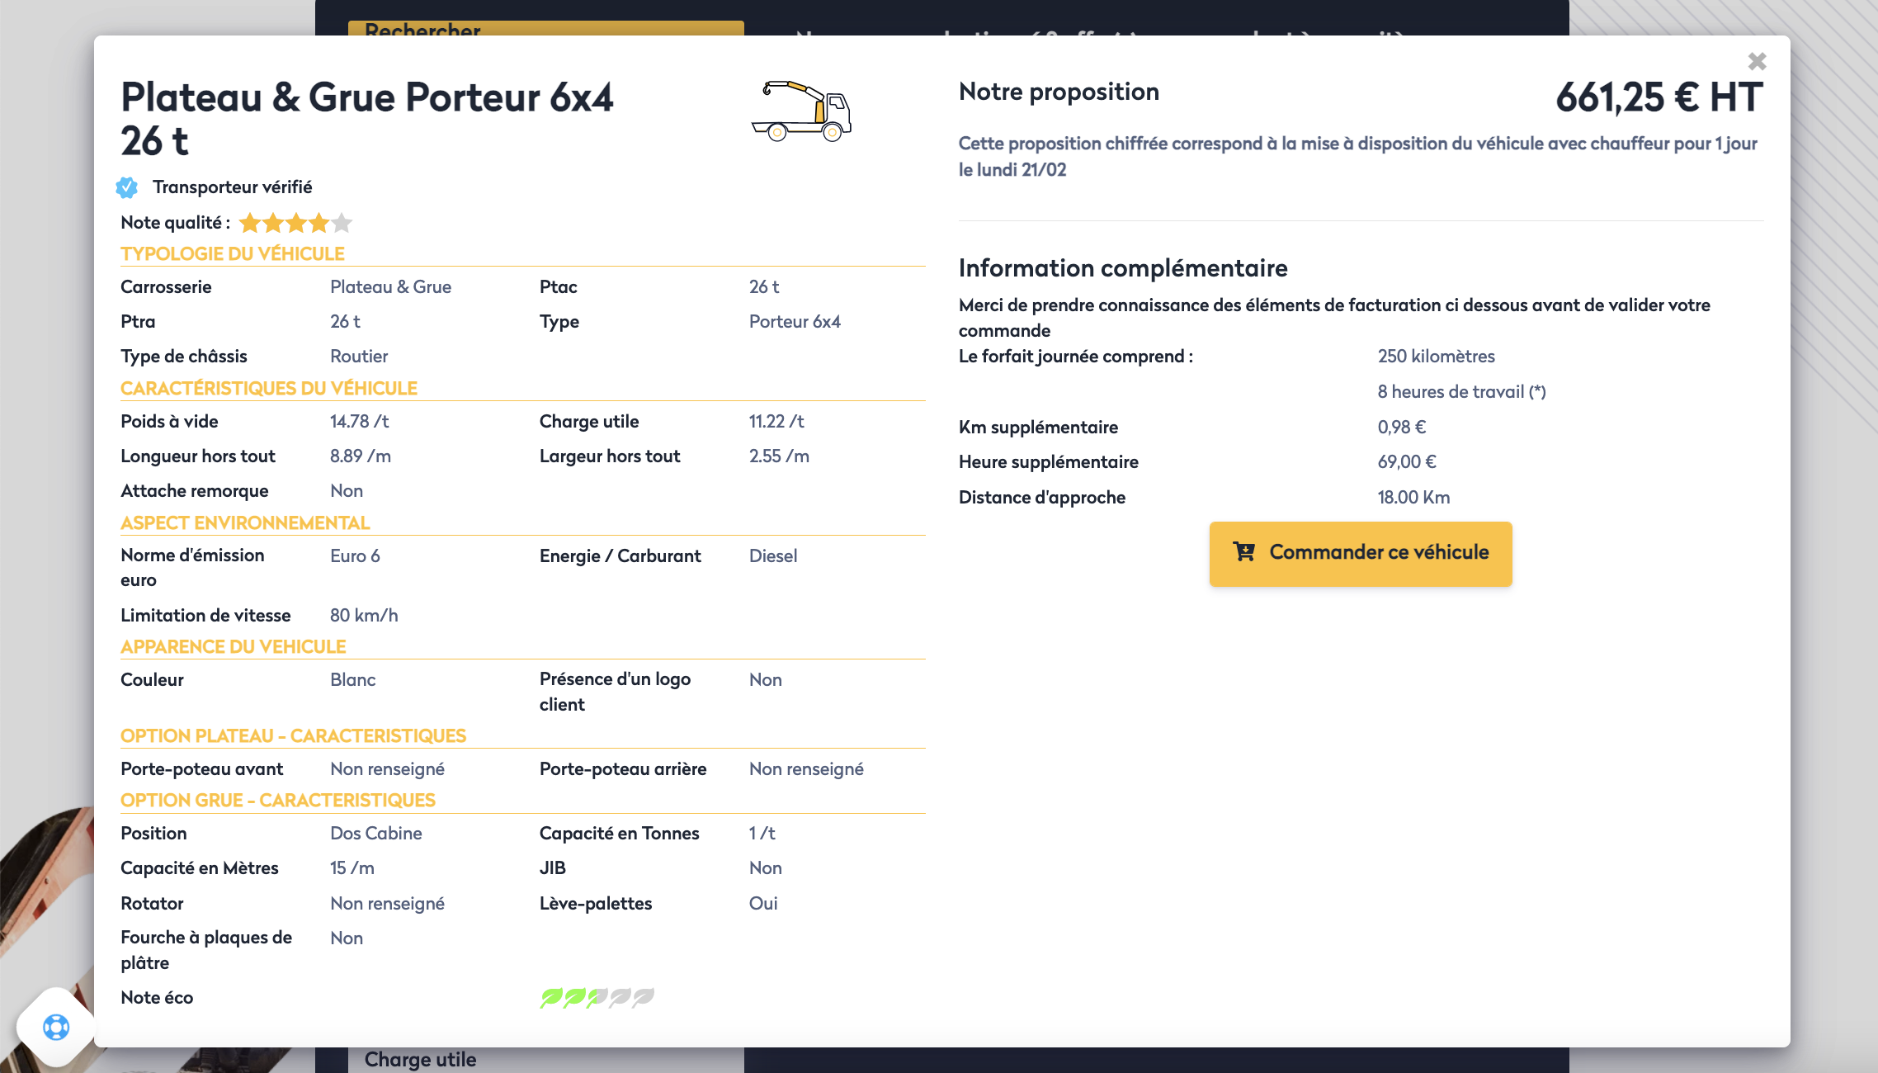Click the crane truck illustration icon
1878x1073 pixels.
pos(800,111)
